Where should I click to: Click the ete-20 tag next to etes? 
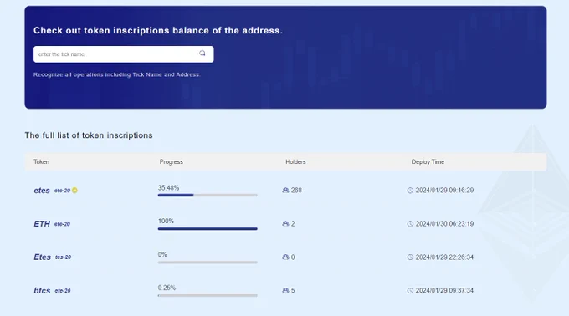point(62,191)
